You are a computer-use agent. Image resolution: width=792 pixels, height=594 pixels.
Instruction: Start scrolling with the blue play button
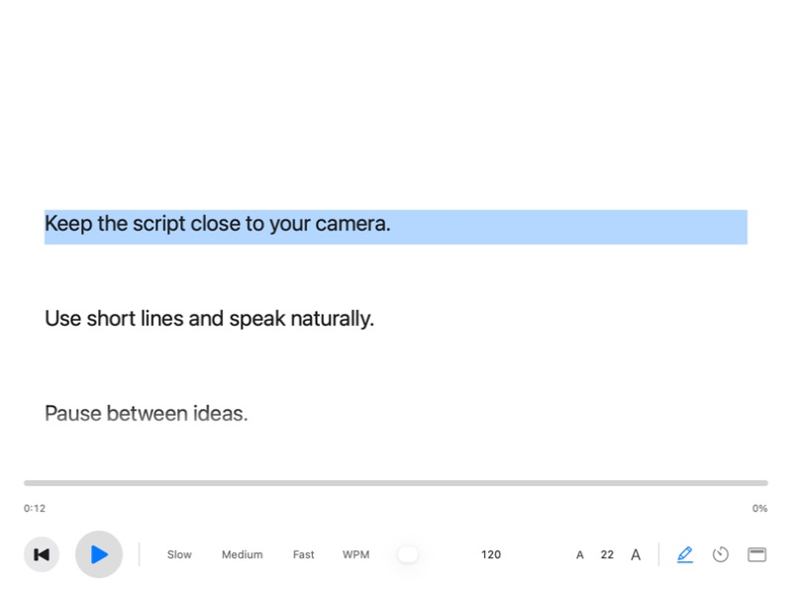point(99,554)
